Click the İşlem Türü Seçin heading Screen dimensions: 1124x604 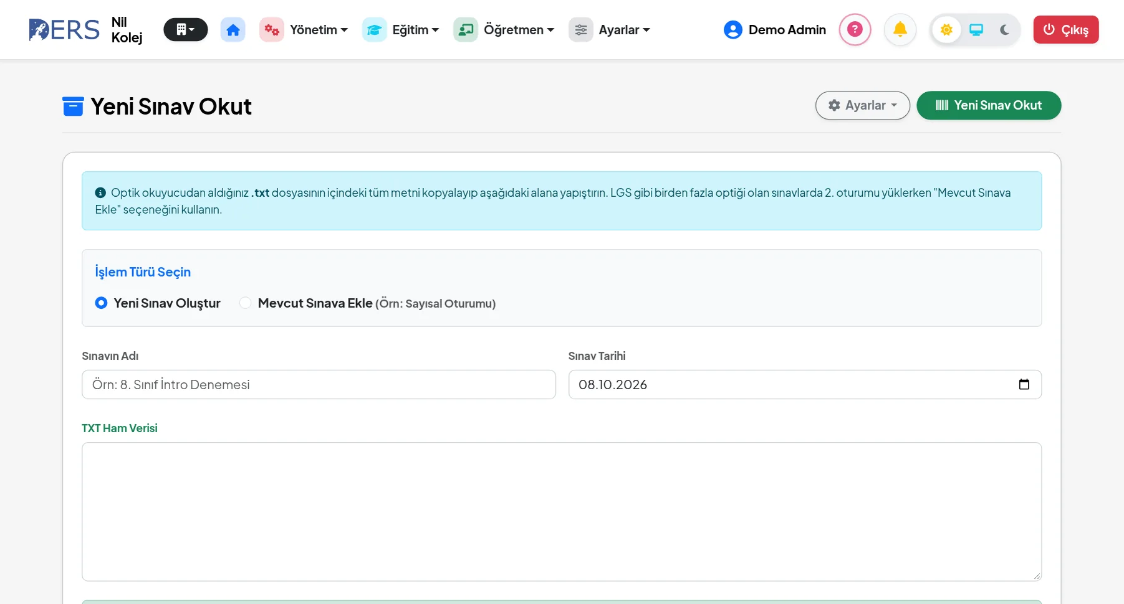pos(143,271)
